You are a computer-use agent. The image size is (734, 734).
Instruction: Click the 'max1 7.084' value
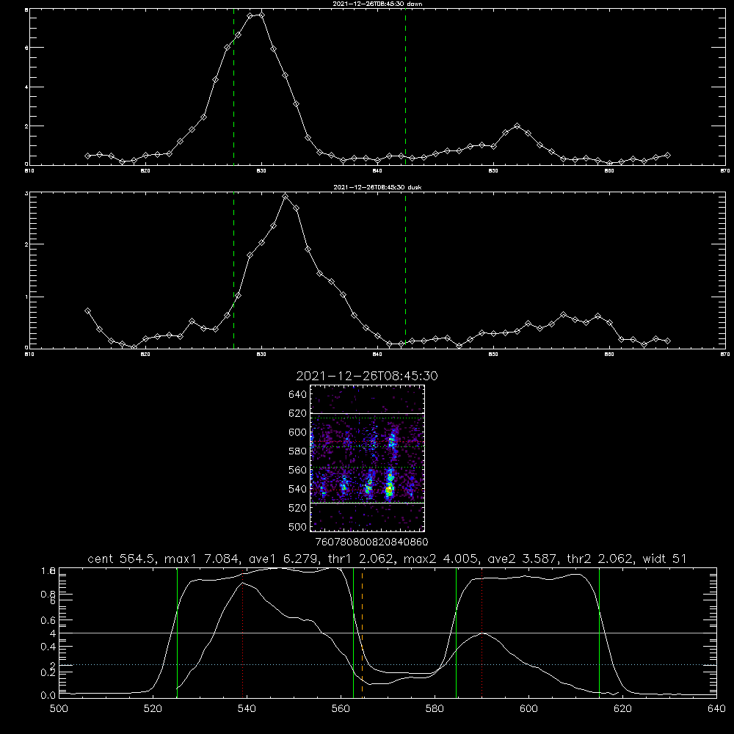(x=203, y=559)
